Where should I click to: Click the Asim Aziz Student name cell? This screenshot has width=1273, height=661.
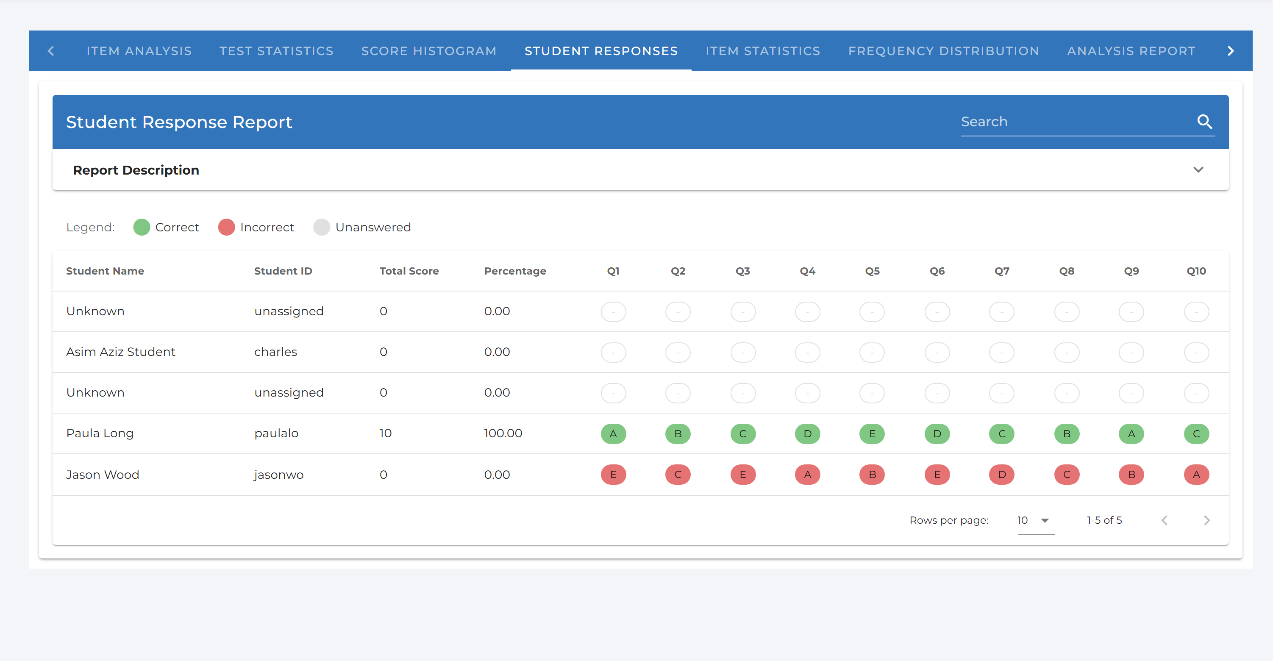121,352
